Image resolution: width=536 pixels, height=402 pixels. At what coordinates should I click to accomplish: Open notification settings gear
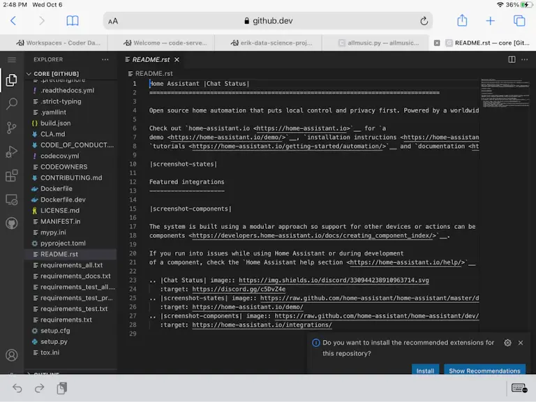tap(507, 343)
